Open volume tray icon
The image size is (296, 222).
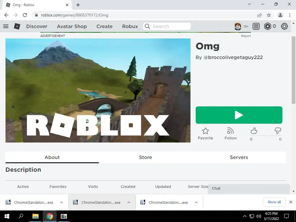(x=259, y=216)
